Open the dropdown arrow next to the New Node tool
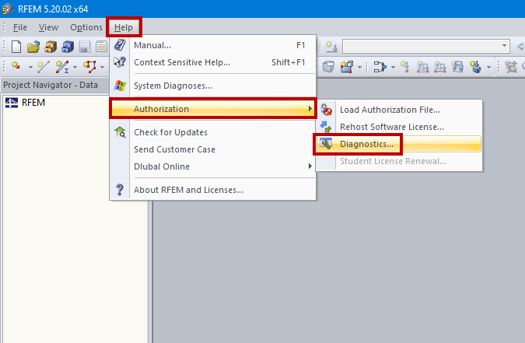The height and width of the screenshot is (343, 525). [30, 68]
